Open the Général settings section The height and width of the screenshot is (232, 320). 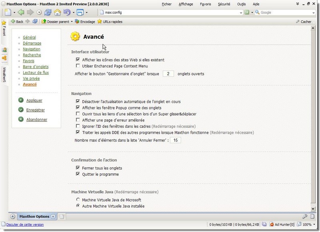coord(29,37)
